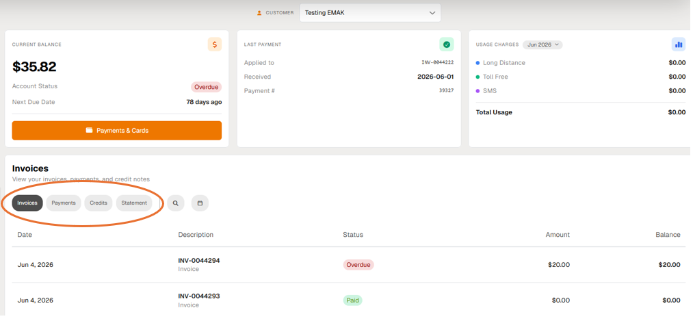The image size is (693, 321).
Task: Click the Amount column header
Action: (x=558, y=234)
